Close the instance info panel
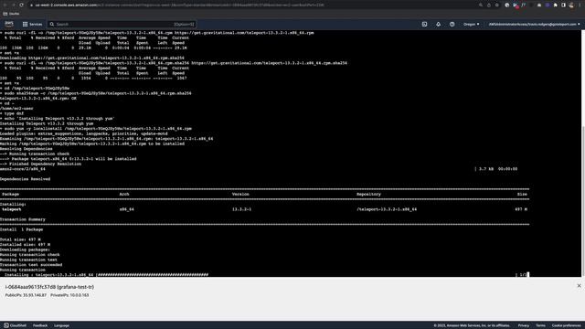Image resolution: width=585 pixels, height=329 pixels. 579,286
